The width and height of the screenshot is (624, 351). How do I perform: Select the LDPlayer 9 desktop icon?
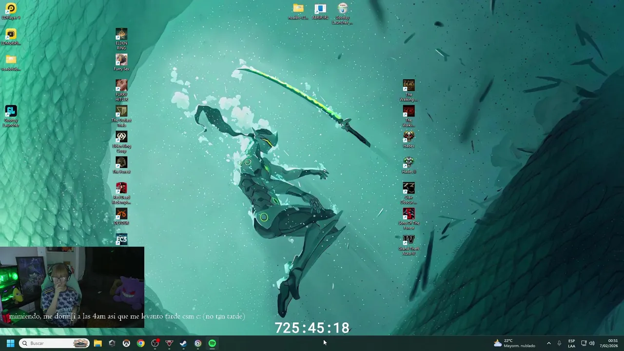[11, 12]
